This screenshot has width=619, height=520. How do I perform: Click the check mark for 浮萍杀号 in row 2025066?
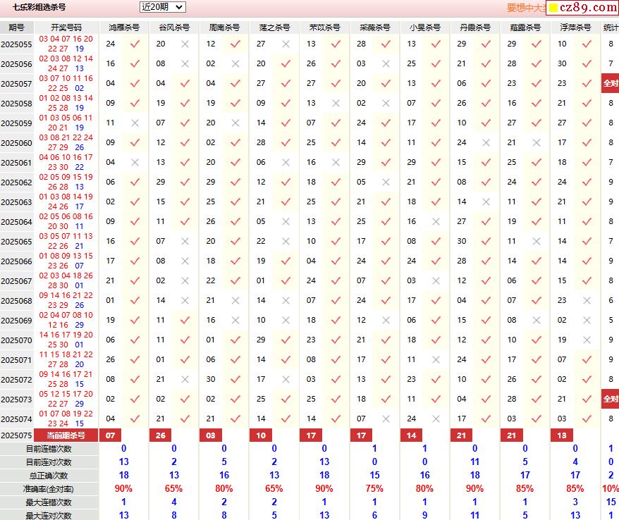[587, 261]
